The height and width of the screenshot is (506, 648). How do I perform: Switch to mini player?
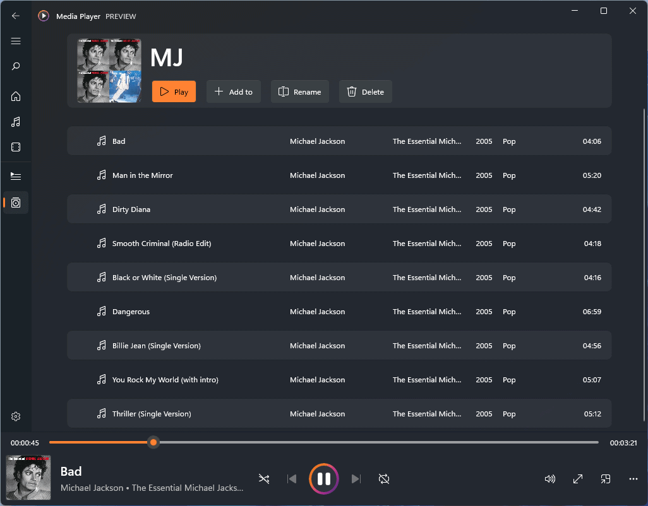pos(606,479)
